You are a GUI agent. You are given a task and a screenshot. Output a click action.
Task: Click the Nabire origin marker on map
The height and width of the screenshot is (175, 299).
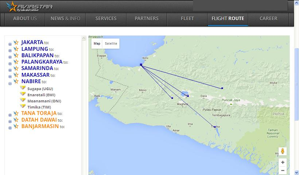[141, 65]
